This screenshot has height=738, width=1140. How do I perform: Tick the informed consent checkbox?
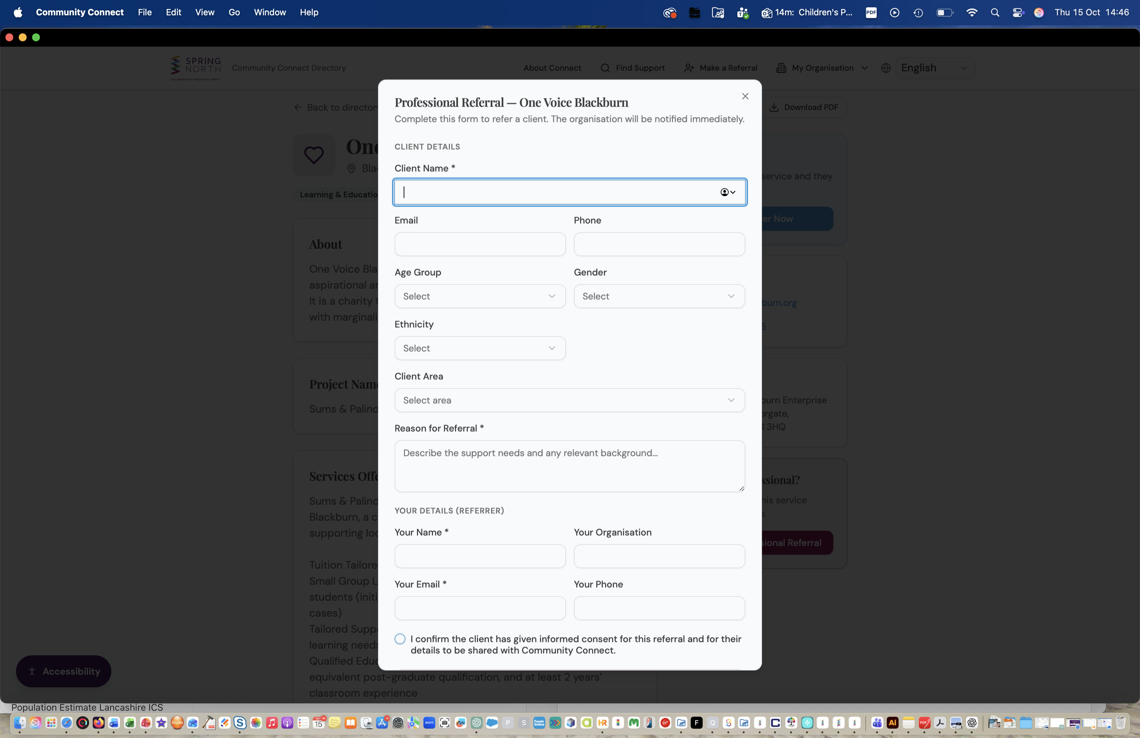coord(400,639)
